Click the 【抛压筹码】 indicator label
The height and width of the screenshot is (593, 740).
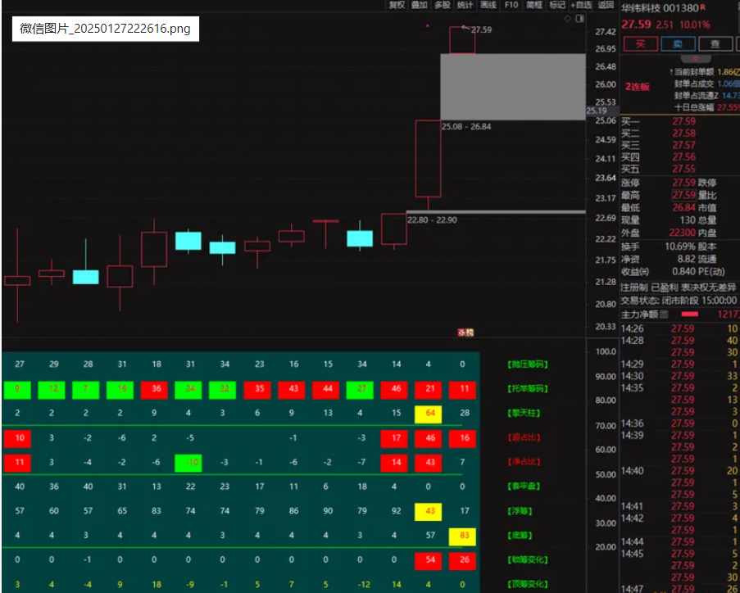(x=527, y=364)
